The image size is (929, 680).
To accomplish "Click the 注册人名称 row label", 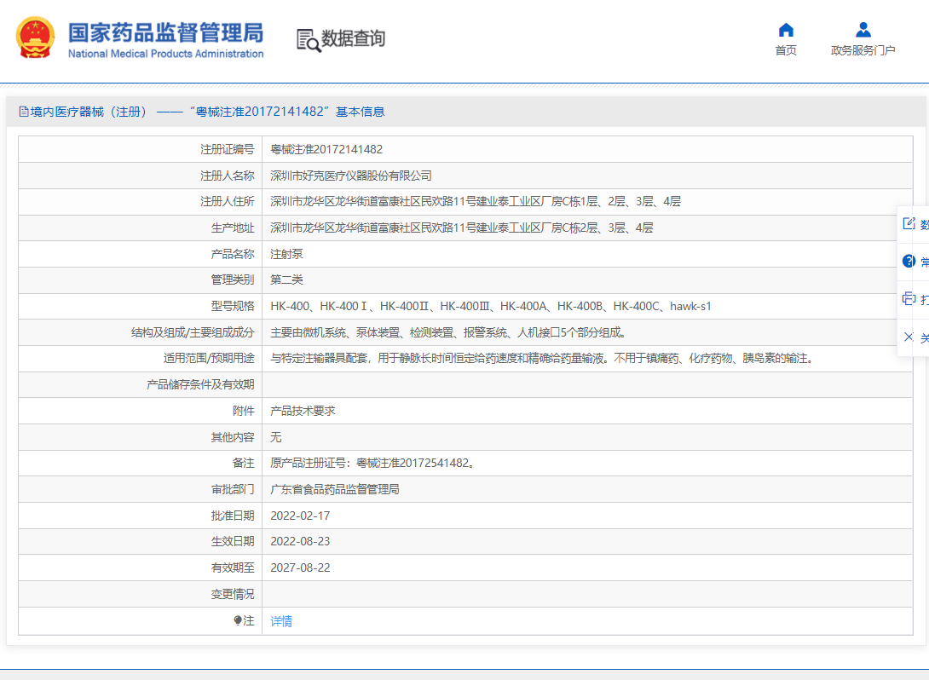I will click(227, 176).
